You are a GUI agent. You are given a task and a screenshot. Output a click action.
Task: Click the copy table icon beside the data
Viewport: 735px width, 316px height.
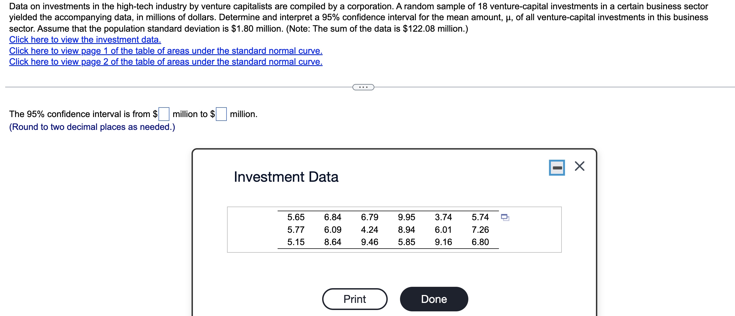tap(505, 217)
